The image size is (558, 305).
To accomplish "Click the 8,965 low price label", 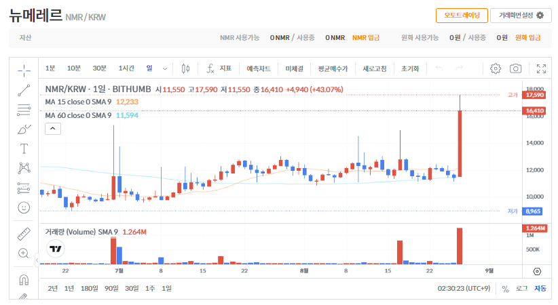I will (x=532, y=211).
